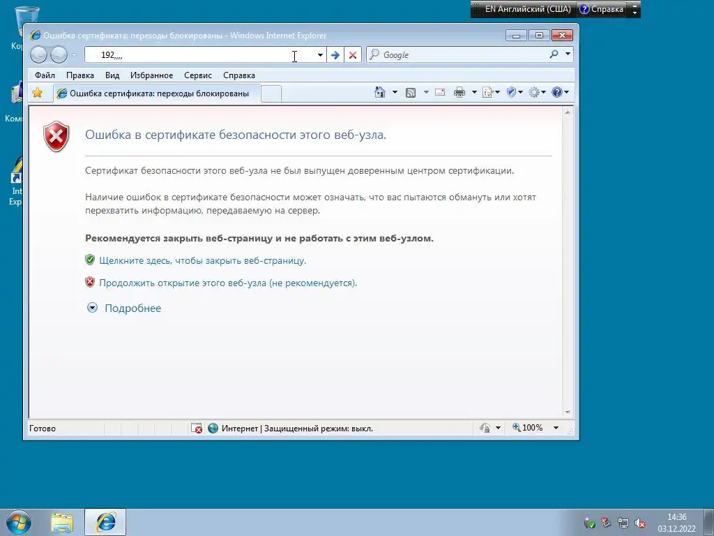Click the Favorites star icon
The image size is (714, 536).
point(38,93)
